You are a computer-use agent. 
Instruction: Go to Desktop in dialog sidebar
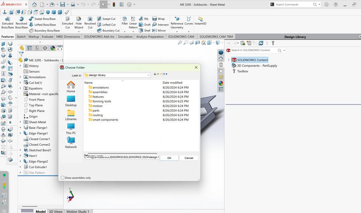click(71, 101)
